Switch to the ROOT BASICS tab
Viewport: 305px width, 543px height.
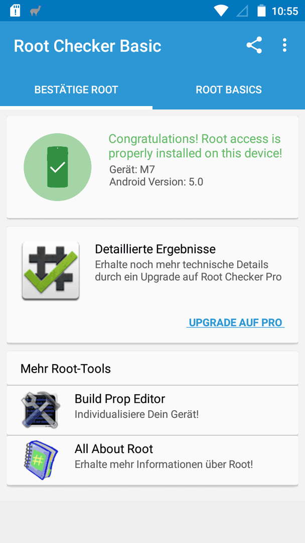[229, 89]
